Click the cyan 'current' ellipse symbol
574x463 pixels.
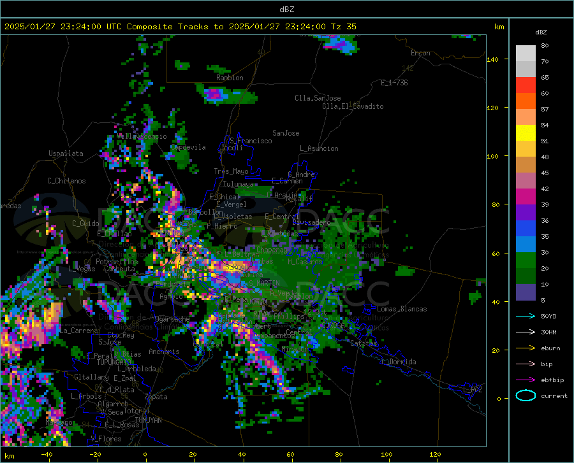pyautogui.click(x=526, y=395)
